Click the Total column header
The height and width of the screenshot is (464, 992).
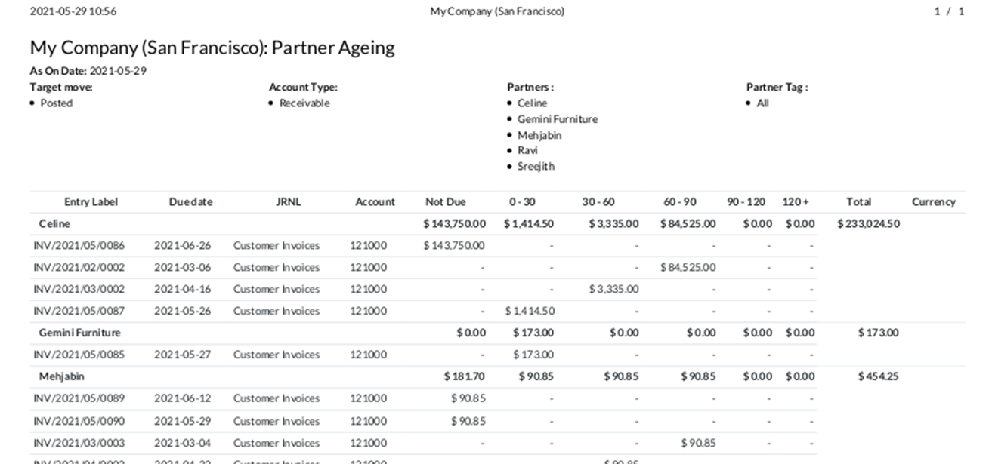click(x=858, y=202)
